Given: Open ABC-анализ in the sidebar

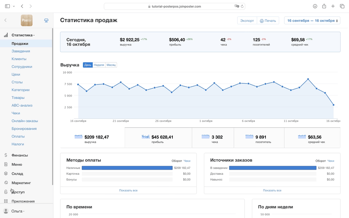Looking at the screenshot, I should tap(22, 105).
